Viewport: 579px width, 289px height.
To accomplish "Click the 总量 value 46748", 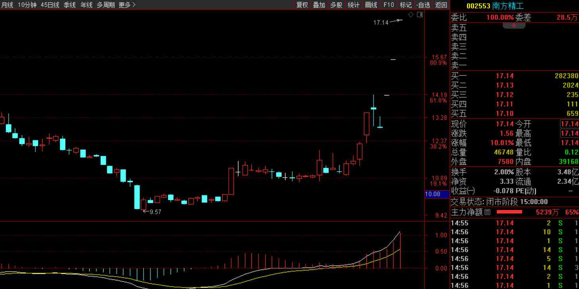I will point(504,152).
